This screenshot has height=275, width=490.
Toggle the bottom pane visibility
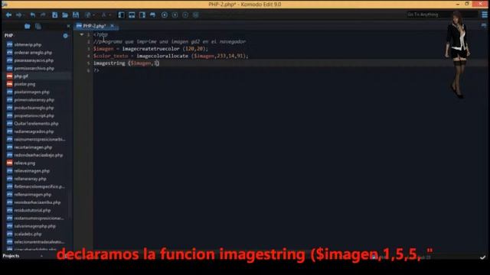(x=132, y=15)
